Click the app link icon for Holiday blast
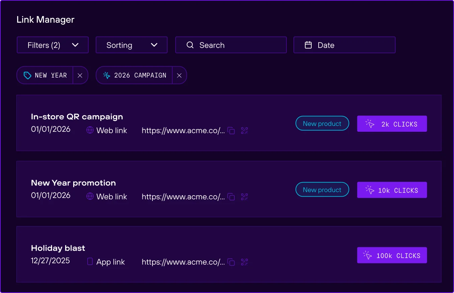The image size is (454, 293). click(89, 262)
